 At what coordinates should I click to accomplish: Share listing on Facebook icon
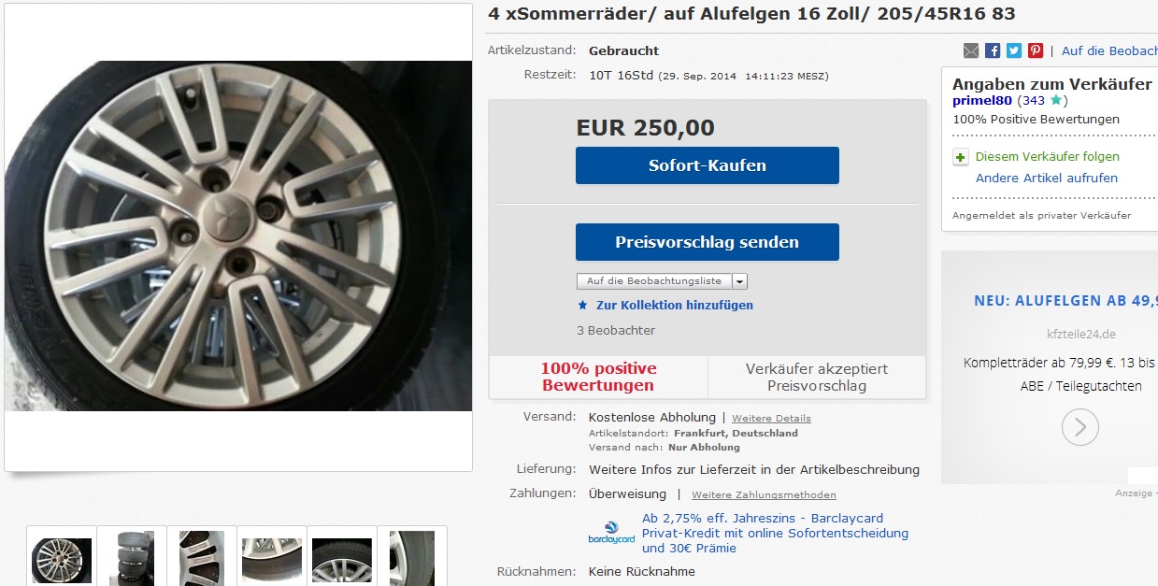click(993, 50)
